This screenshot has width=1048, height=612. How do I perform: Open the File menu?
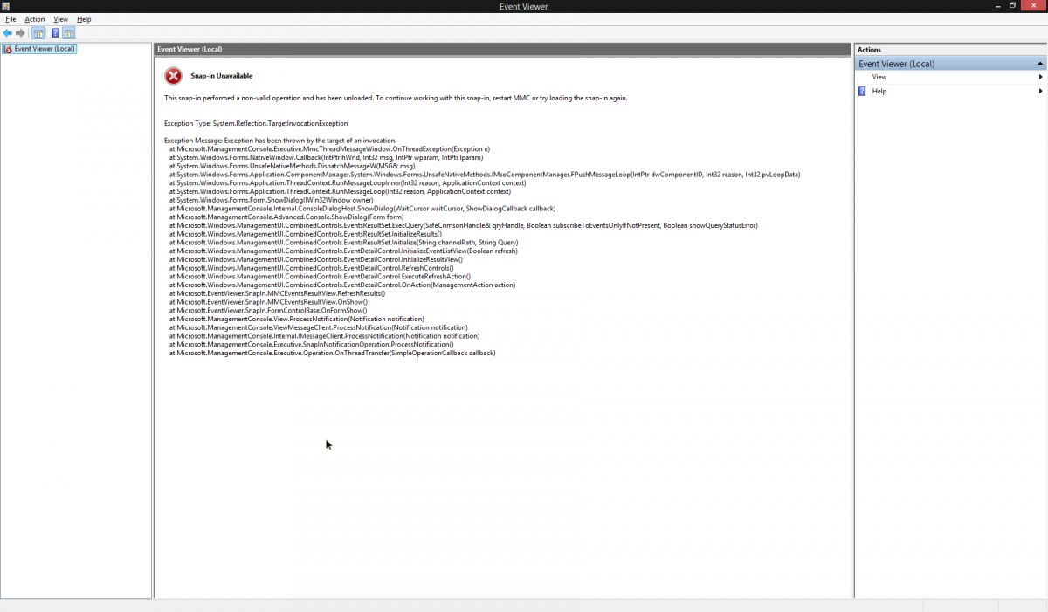[x=10, y=19]
